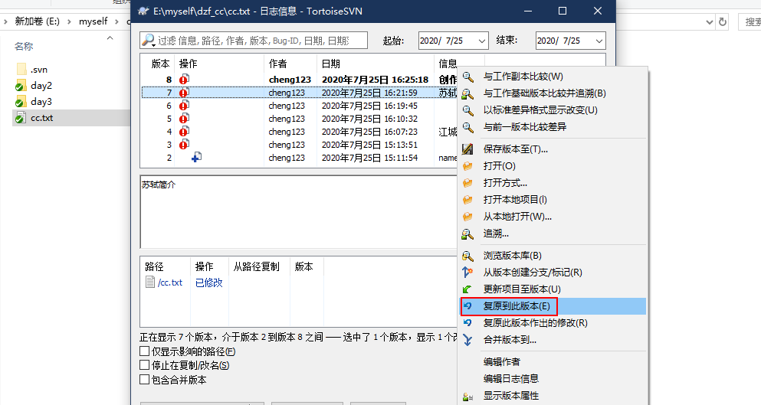761x405 pixels.
Task: Click the day2 folder icon in Explorer
Action: pyautogui.click(x=21, y=86)
